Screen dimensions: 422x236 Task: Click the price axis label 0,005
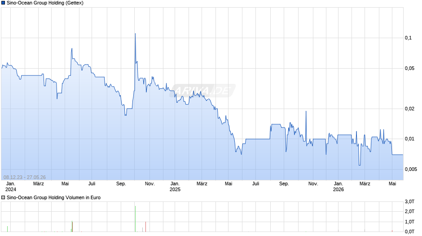[411, 169]
